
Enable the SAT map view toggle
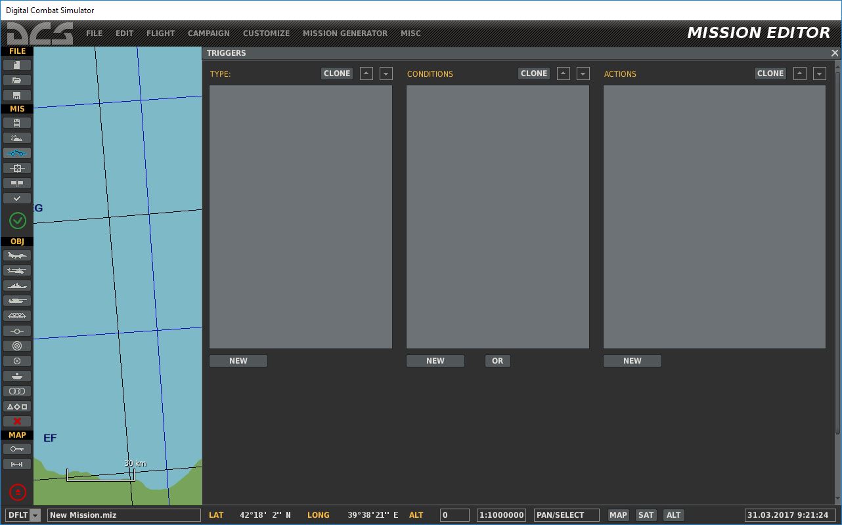tap(646, 514)
